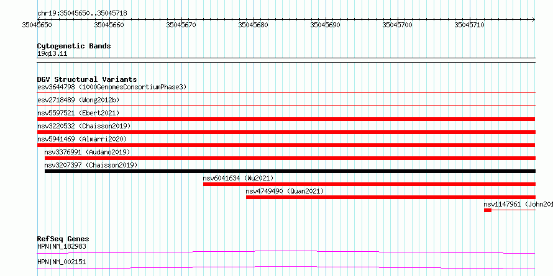Click the black cytogenetic band bar
Image resolution: width=553 pixels, height=276 pixels.
(286, 60)
